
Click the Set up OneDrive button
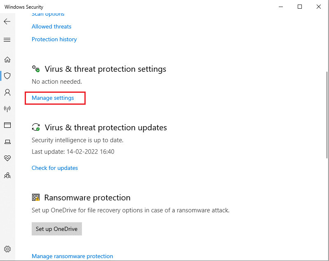click(57, 229)
